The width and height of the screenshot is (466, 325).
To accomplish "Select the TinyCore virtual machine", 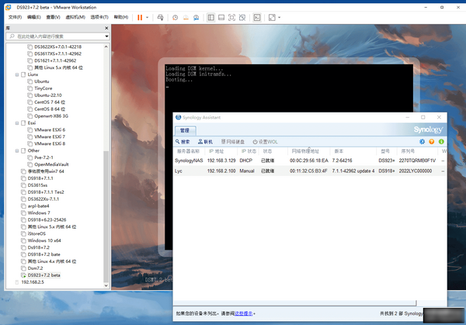I will click(43, 88).
